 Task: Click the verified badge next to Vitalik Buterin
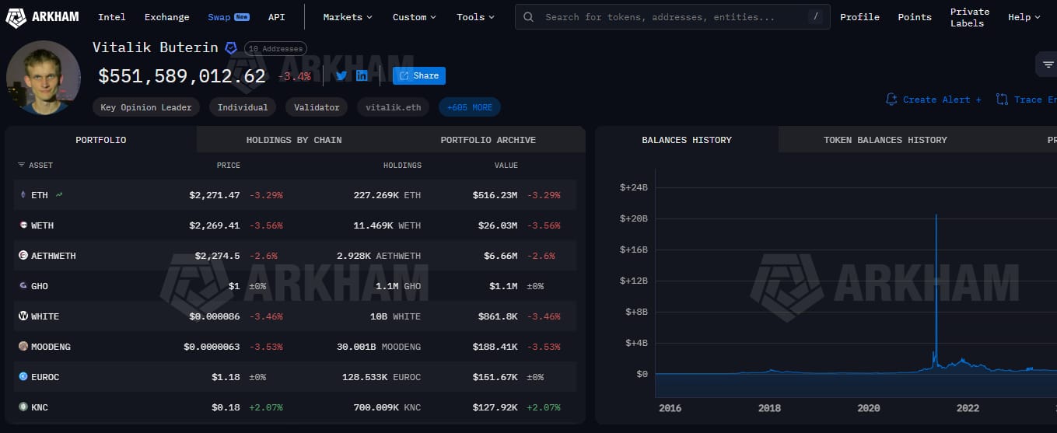(x=231, y=48)
